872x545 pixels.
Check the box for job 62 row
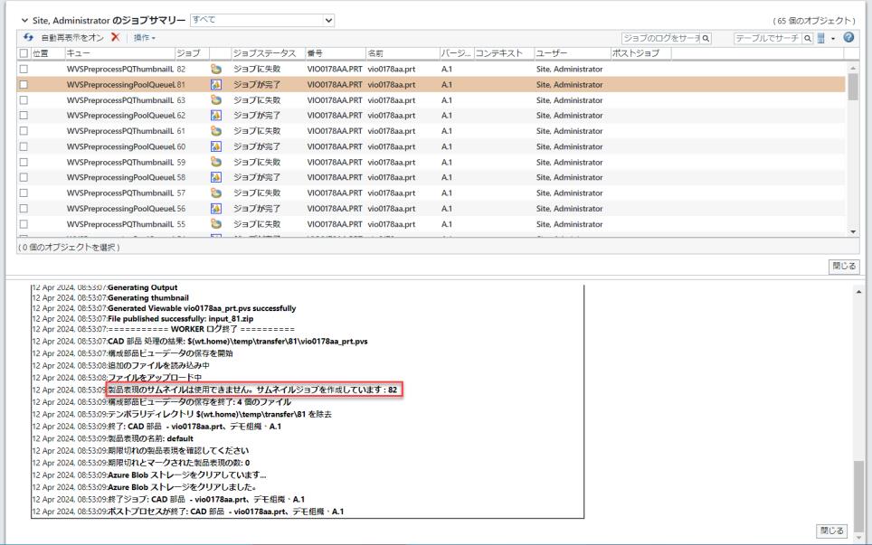click(24, 116)
